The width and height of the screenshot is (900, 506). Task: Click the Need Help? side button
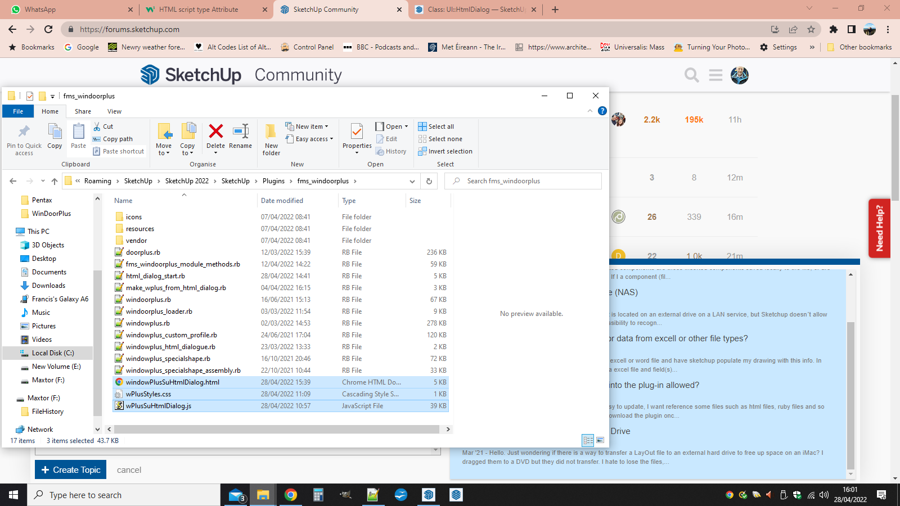coord(879,228)
